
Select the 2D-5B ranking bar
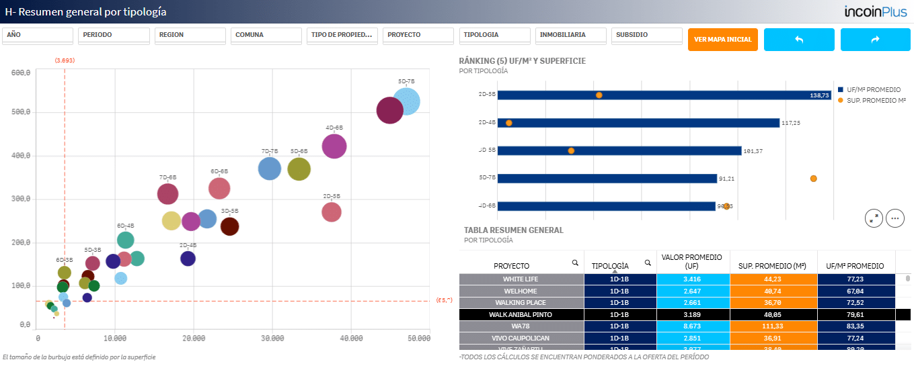[664, 95]
